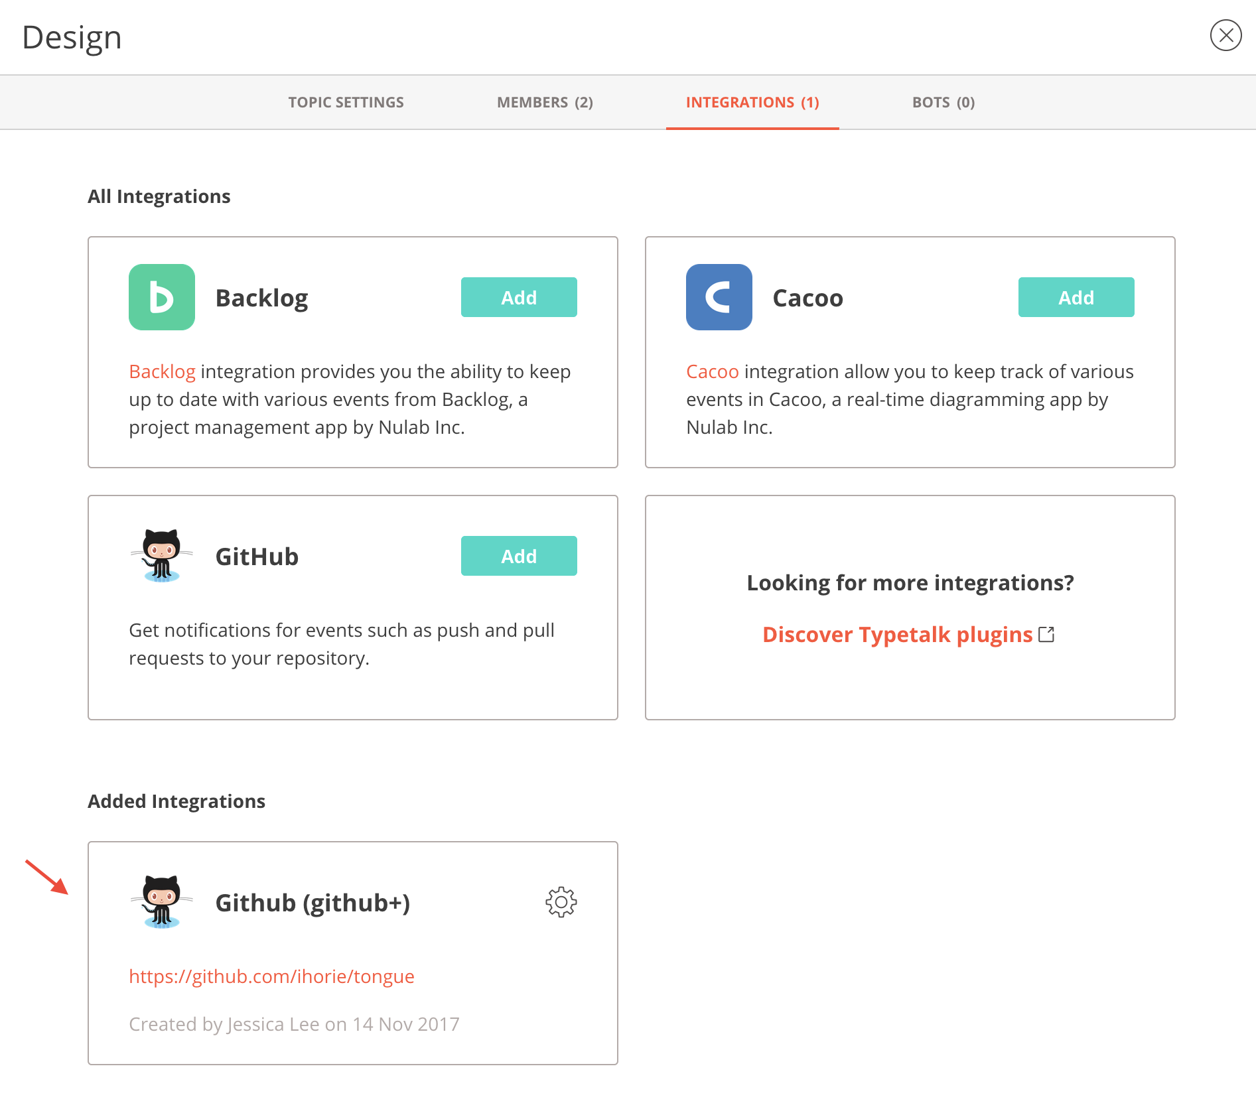
Task: Click the Github (github+) integration title
Action: coord(313,903)
